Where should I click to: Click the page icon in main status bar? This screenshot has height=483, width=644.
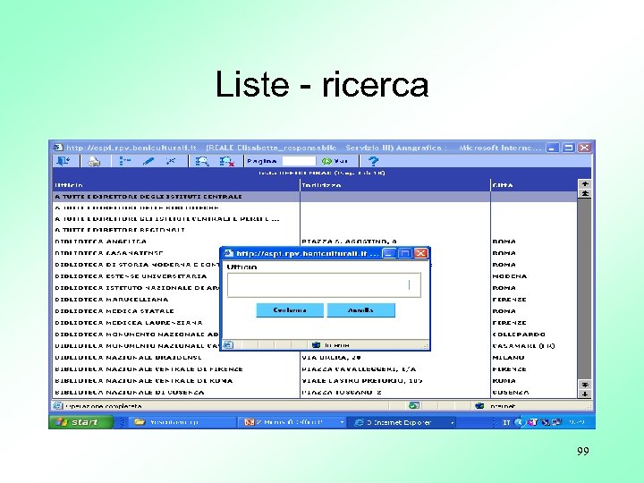pos(57,406)
